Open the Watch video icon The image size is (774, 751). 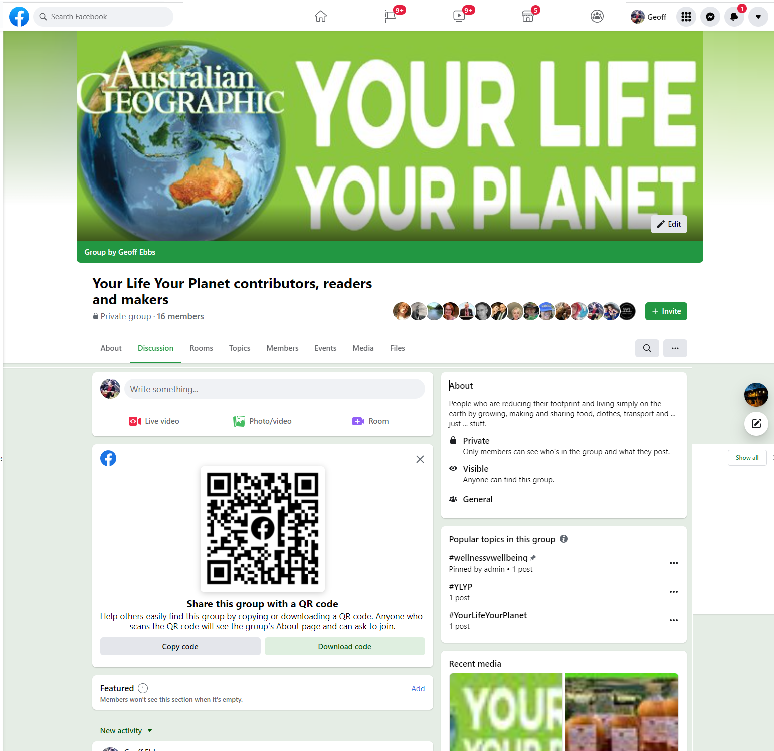point(459,16)
